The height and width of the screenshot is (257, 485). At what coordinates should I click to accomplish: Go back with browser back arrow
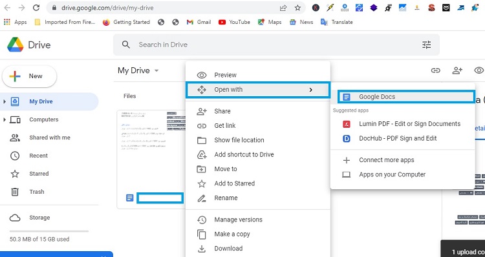click(7, 8)
